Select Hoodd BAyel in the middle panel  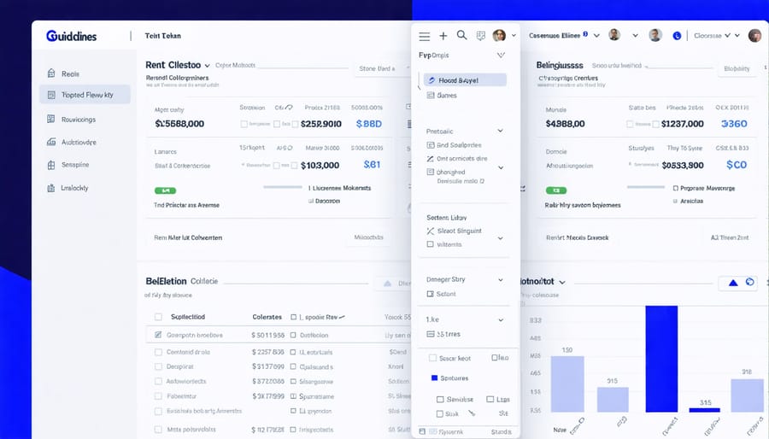465,80
